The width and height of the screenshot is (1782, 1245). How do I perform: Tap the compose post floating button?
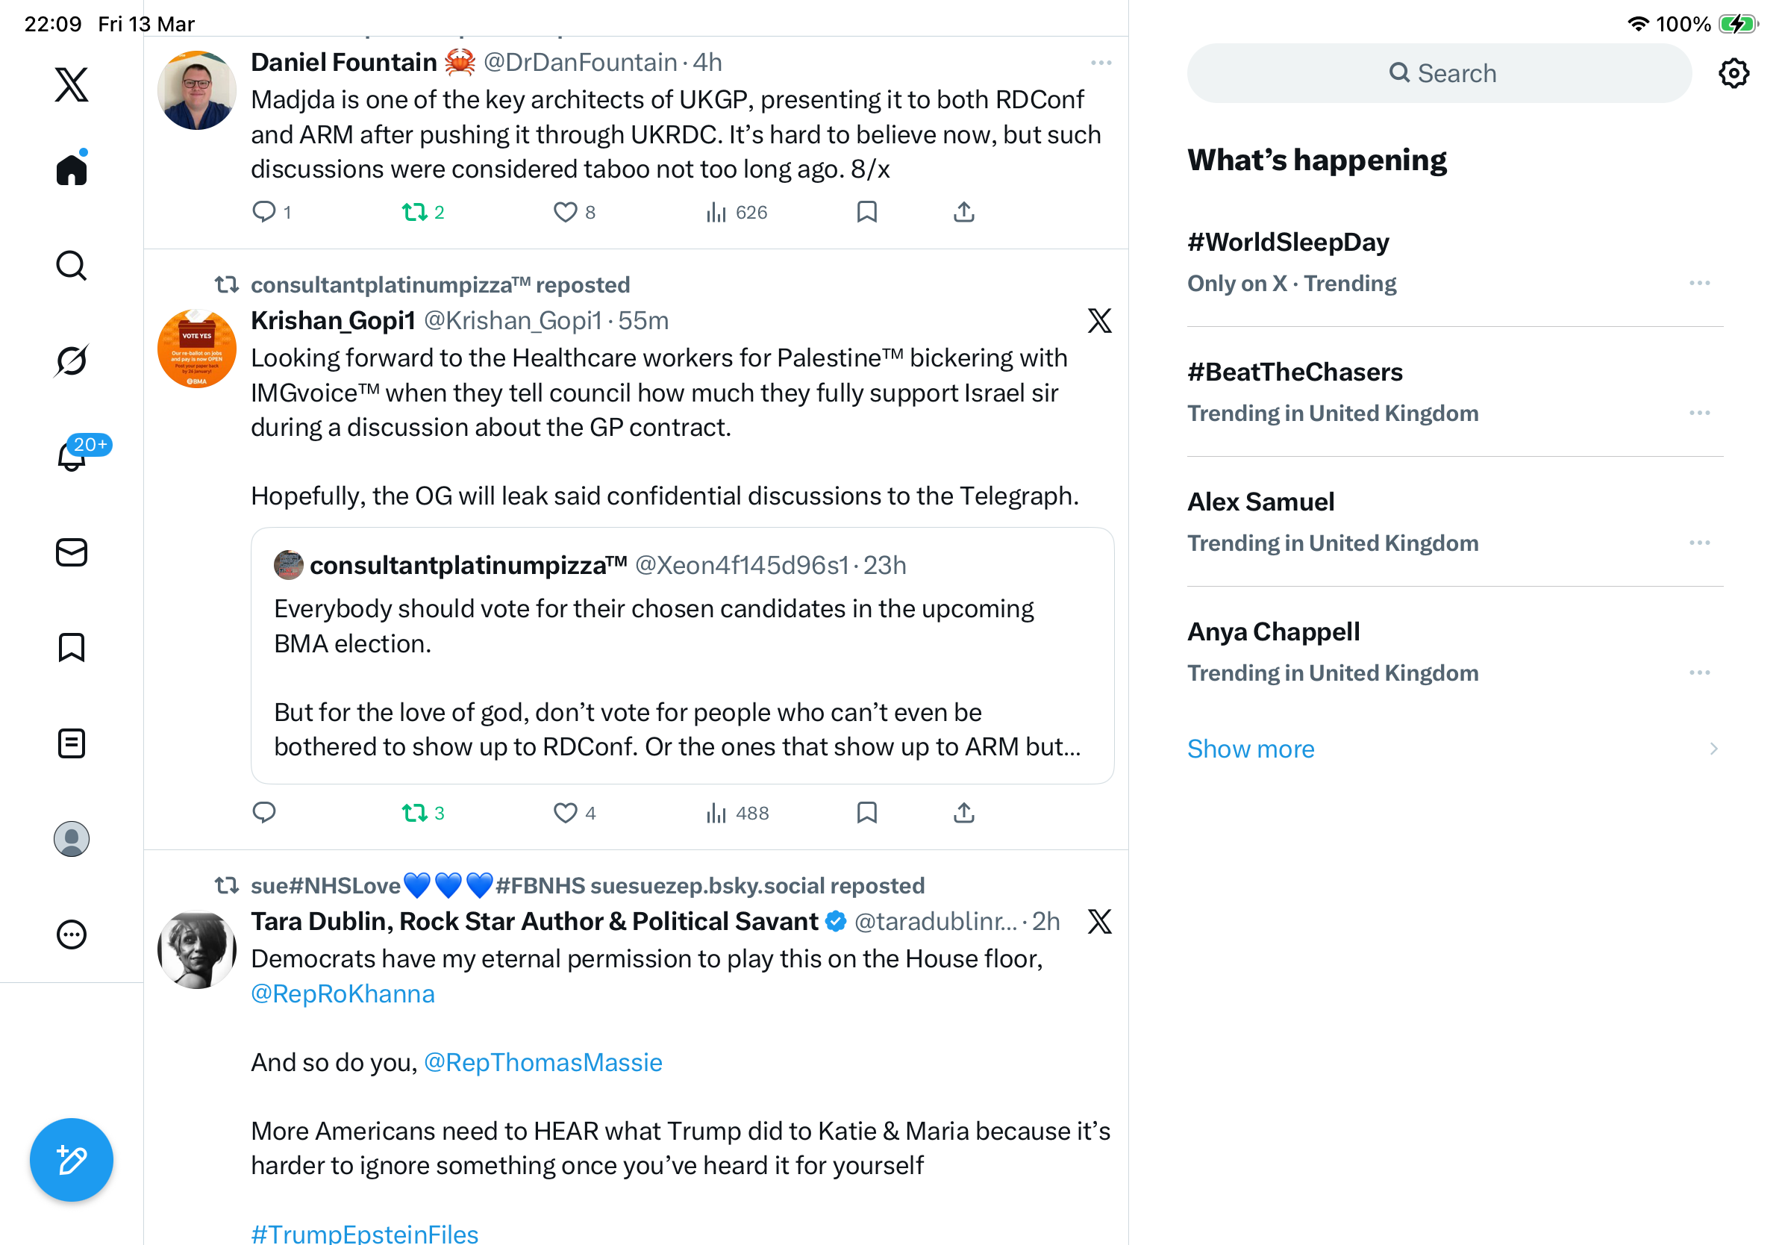(72, 1160)
